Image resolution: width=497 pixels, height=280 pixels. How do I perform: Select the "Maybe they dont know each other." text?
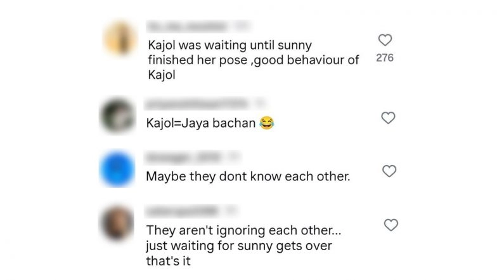pyautogui.click(x=248, y=177)
